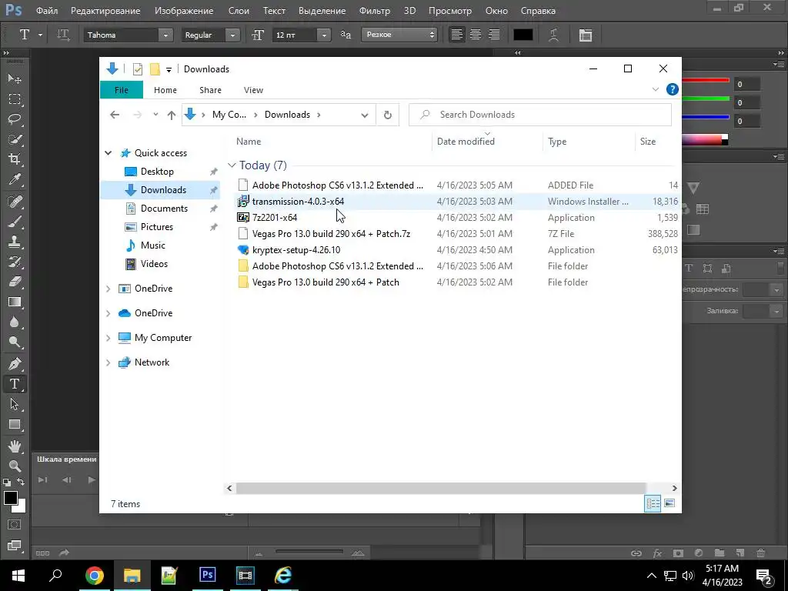788x591 pixels.
Task: Toggle the Character and Paragraph panels
Action: point(586,35)
